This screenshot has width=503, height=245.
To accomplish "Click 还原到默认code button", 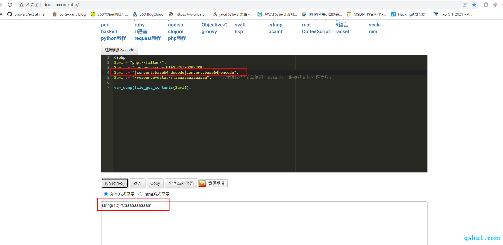I will coord(119,50).
